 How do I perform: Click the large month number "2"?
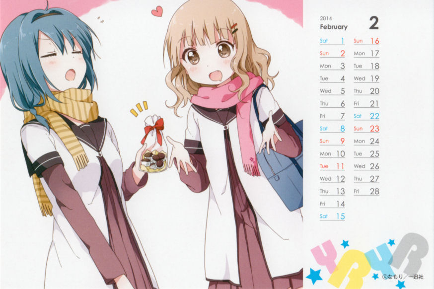[x=373, y=23]
